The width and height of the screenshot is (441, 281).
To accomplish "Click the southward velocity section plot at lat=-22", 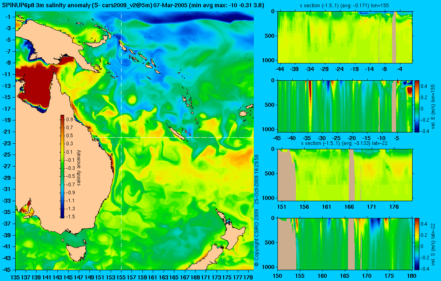I will point(345,244).
